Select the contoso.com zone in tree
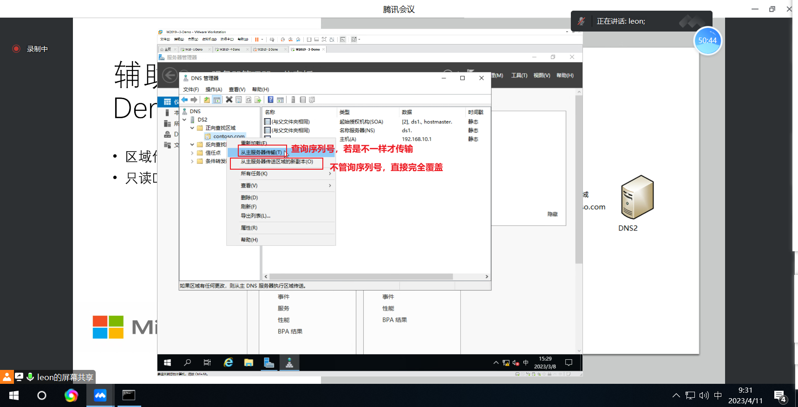The image size is (798, 407). click(x=229, y=136)
